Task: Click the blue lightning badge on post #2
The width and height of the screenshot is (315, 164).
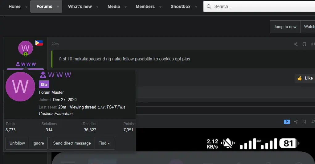Action: coord(287,121)
